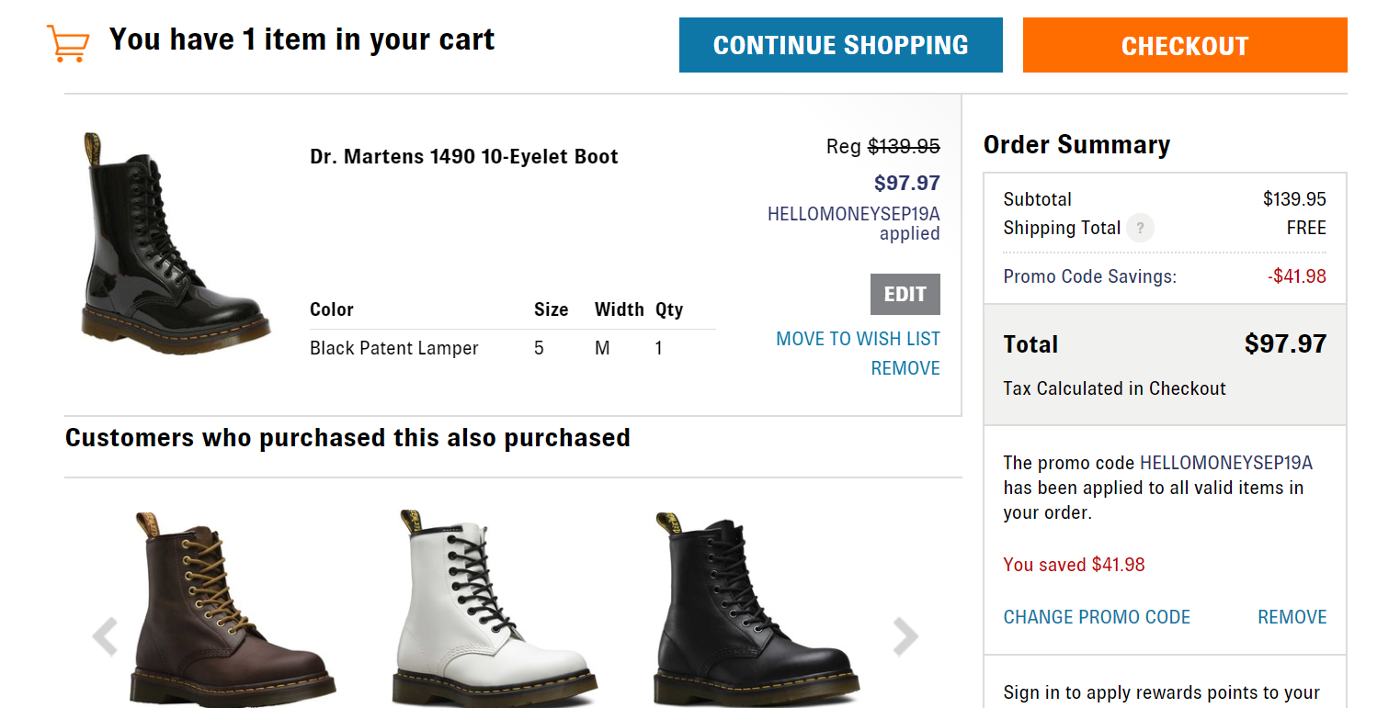Remove the Dr. Martens boot from cart
Screen dimensions: 1400x708
[x=905, y=368]
